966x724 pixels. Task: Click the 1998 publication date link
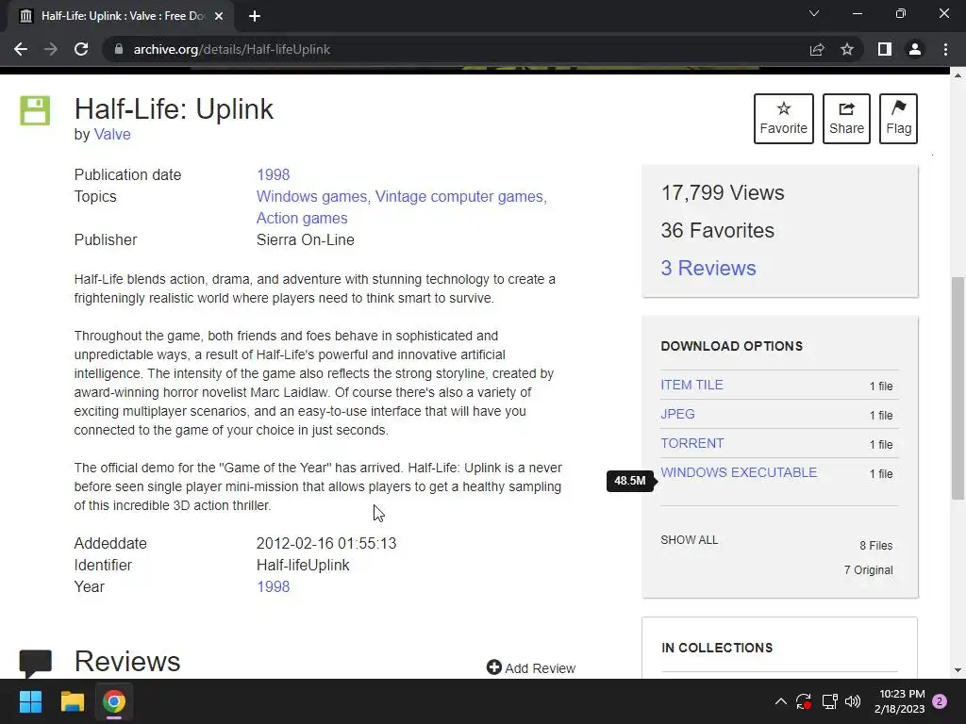click(x=273, y=174)
